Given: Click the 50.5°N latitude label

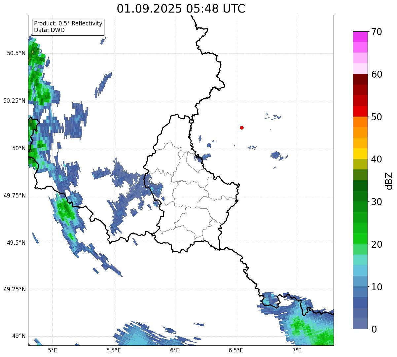Looking at the screenshot, I should point(16,53).
